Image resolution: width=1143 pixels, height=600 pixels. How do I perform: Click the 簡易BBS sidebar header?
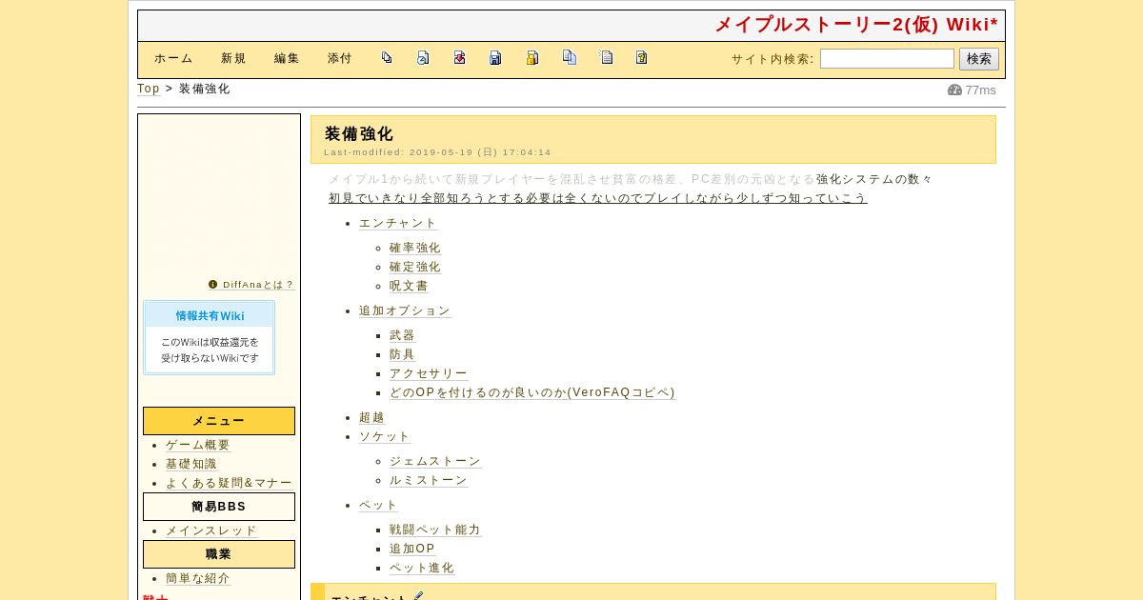point(219,507)
